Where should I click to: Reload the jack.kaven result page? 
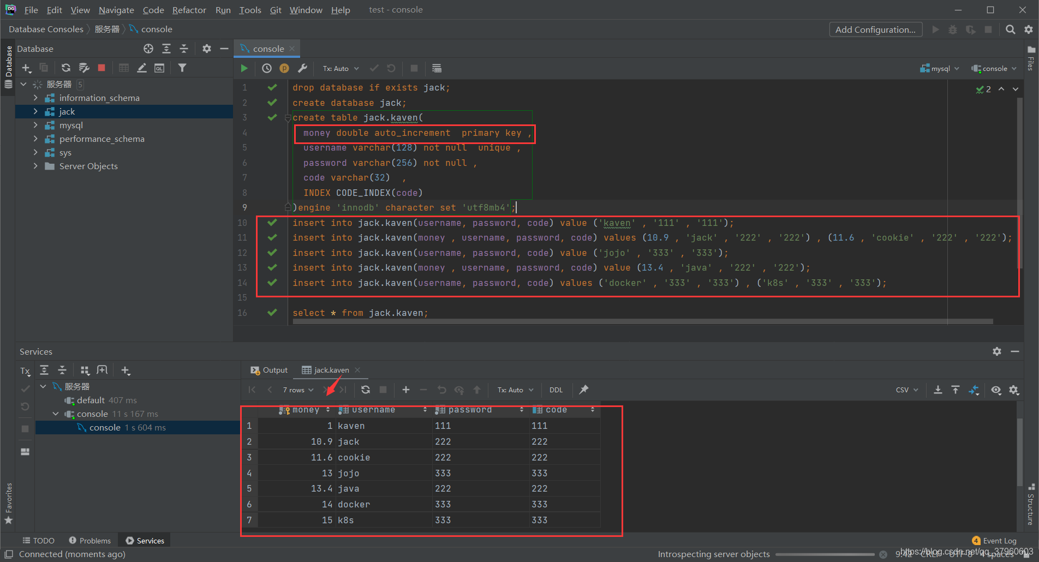click(366, 390)
